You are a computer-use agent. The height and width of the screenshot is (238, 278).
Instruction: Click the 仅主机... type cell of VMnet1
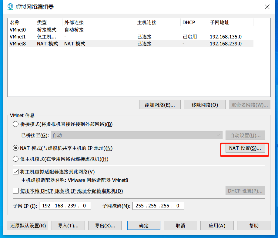click(x=47, y=37)
